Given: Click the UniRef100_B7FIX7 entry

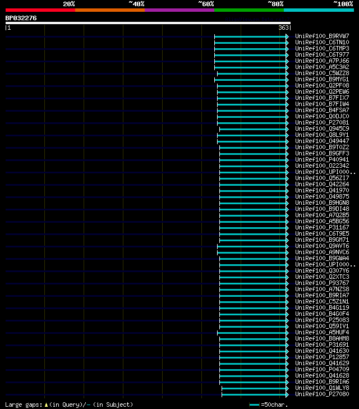Looking at the screenshot, I should 322,98.
